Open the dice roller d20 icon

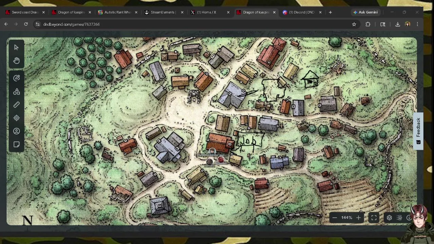(x=389, y=218)
